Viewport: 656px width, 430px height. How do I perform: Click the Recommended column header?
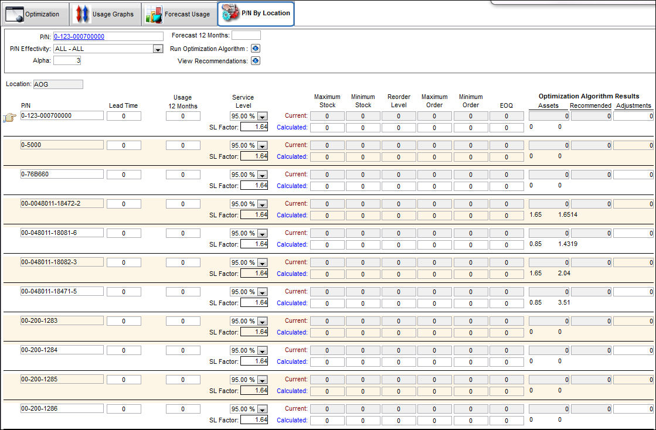click(x=590, y=105)
